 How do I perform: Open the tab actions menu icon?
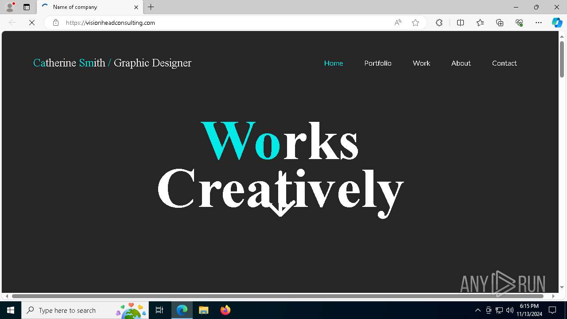27,7
